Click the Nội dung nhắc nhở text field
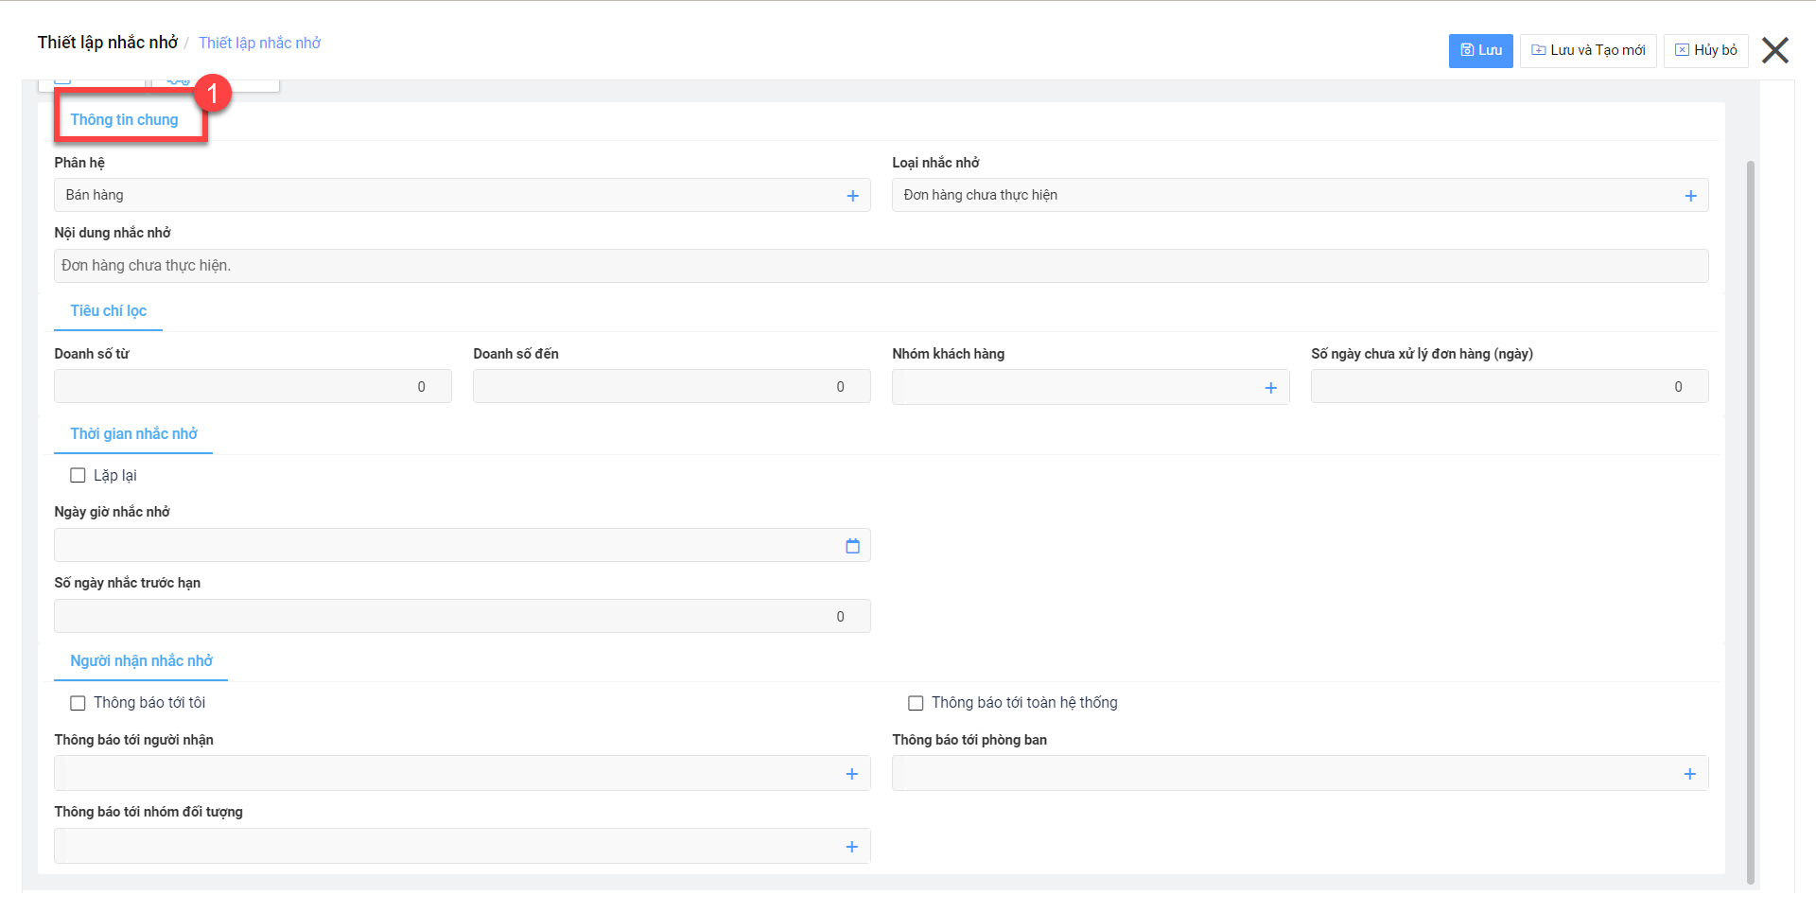The width and height of the screenshot is (1816, 913). [881, 266]
